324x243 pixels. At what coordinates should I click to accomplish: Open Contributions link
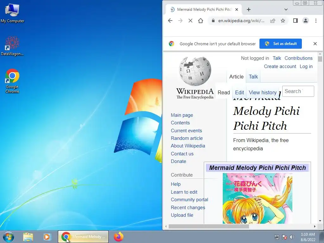coord(298,58)
